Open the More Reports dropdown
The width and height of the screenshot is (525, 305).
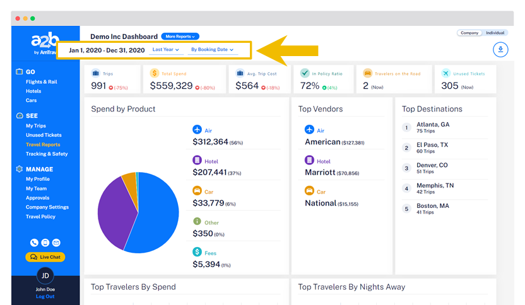tap(180, 37)
